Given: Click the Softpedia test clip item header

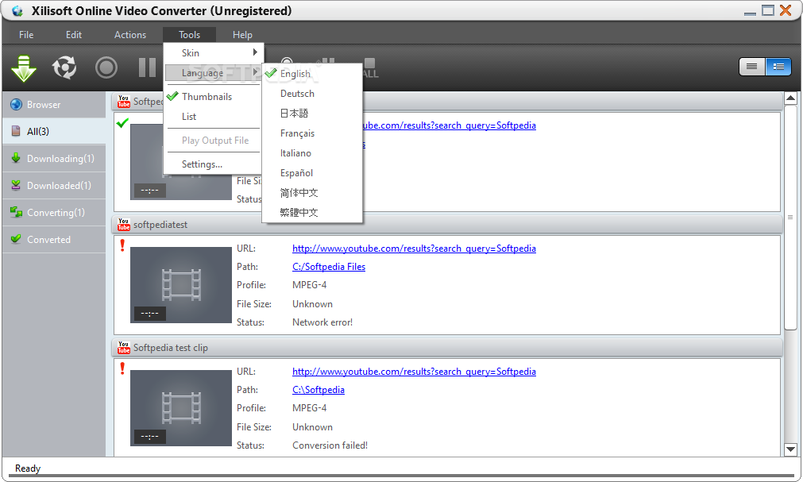Looking at the screenshot, I should [447, 347].
